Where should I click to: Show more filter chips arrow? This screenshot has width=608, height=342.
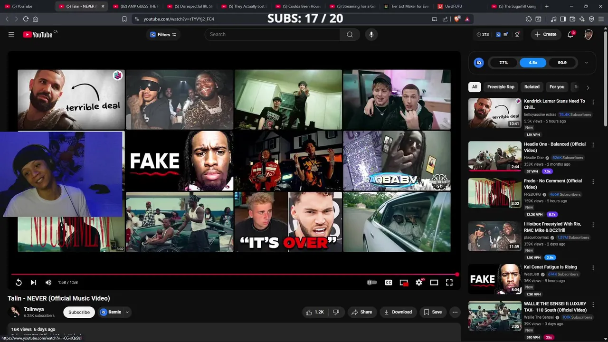click(x=588, y=87)
